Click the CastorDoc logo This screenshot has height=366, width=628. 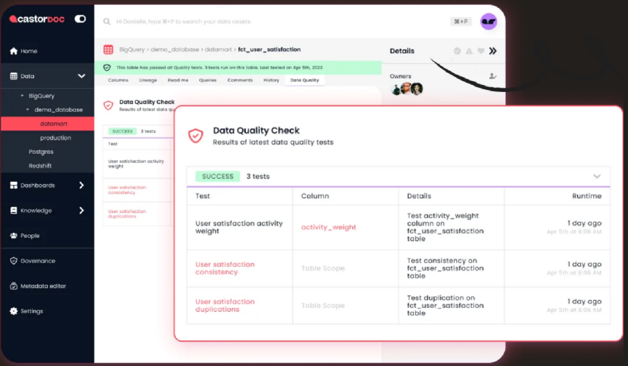(x=37, y=19)
